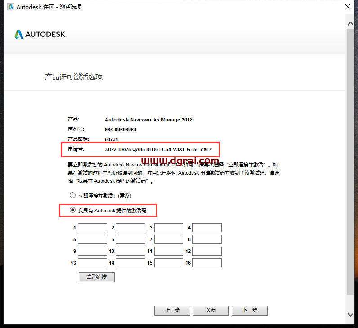This screenshot has height=328, width=358.
Task: Click activation code field 4
Action: [207, 228]
